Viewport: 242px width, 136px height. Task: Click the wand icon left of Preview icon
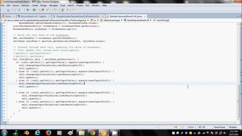pyautogui.click(x=47, y=10)
